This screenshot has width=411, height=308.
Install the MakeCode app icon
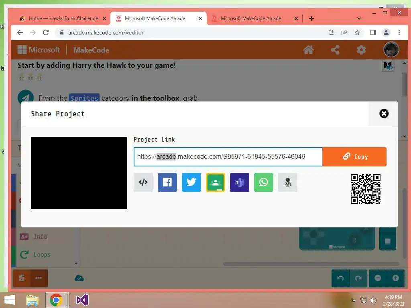tap(331, 32)
